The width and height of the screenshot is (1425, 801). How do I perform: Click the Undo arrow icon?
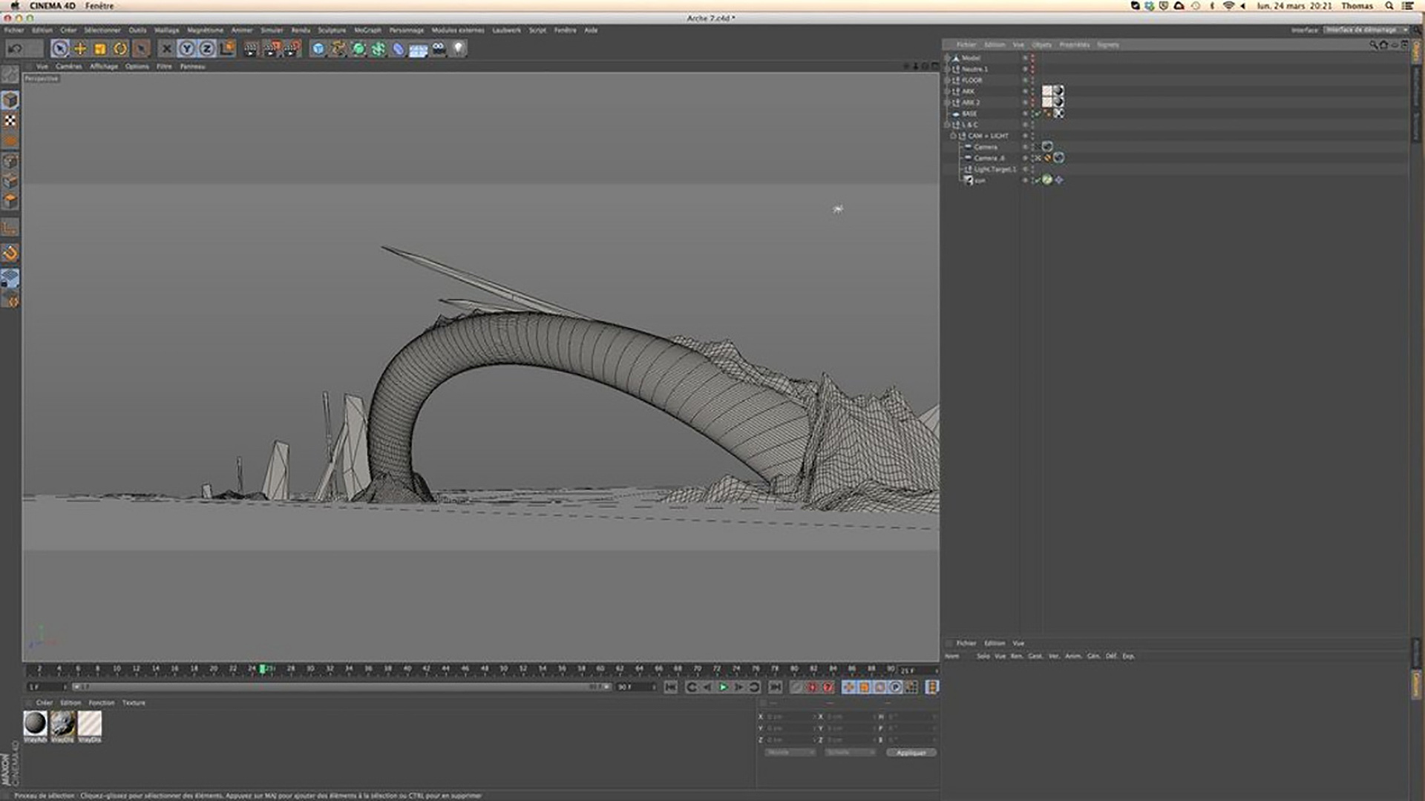[x=15, y=49]
